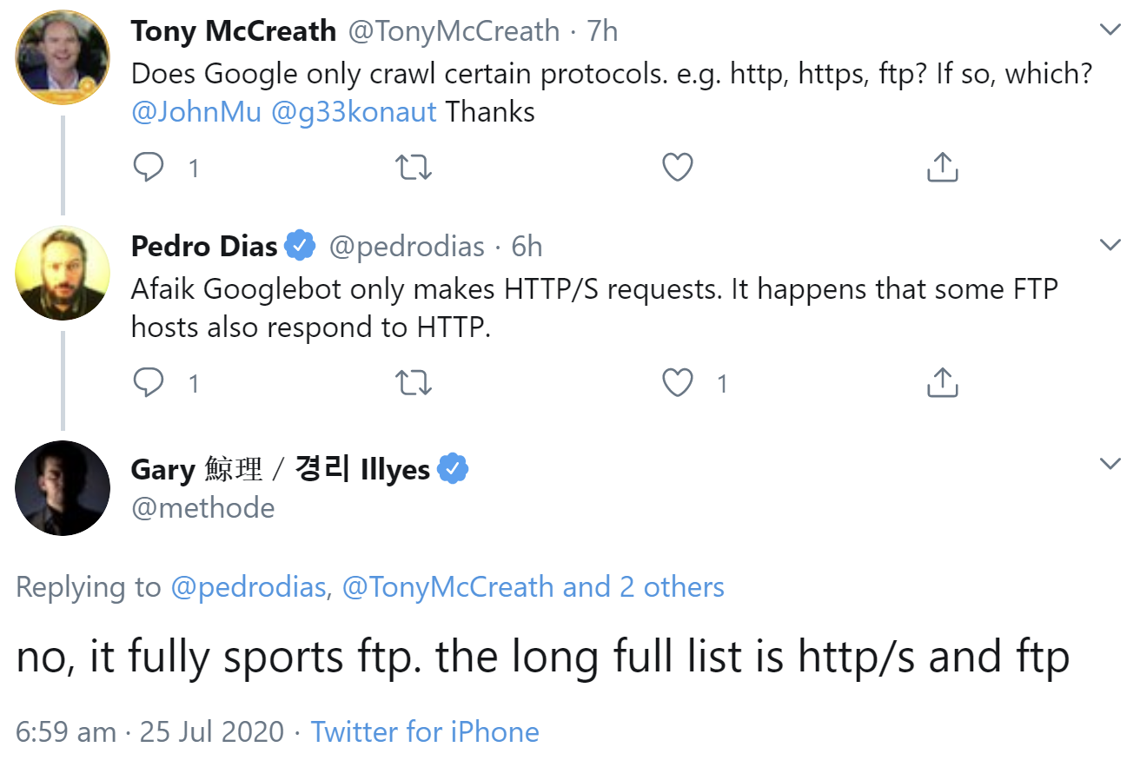Click Gary Illyes's verified checkmark
Screen dimensions: 1140x767
pyautogui.click(x=453, y=467)
